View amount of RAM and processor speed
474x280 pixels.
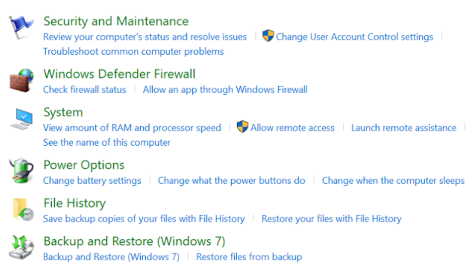click(132, 128)
